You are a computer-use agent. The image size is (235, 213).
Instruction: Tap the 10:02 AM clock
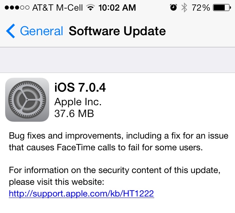point(117,7)
